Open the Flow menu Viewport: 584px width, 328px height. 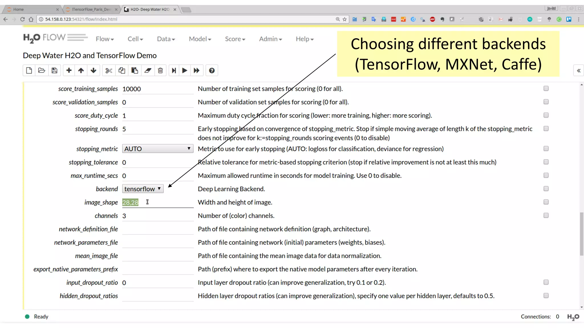click(105, 39)
